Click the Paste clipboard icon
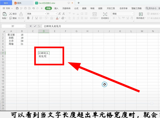This screenshot has height=118, width=160. coord(4,14)
